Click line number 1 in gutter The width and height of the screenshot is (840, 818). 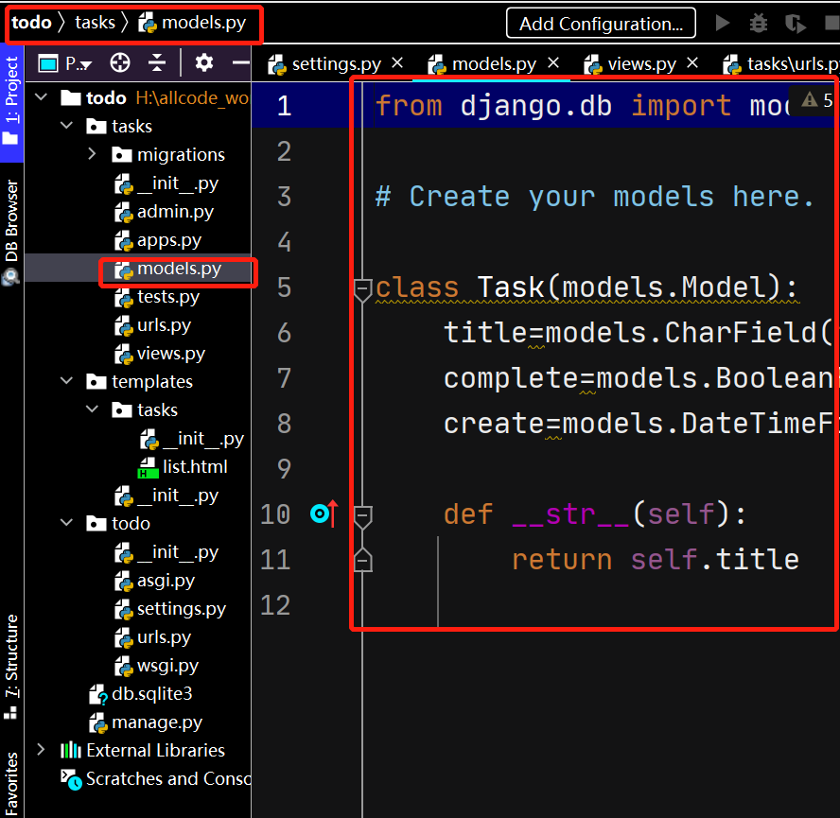(284, 106)
